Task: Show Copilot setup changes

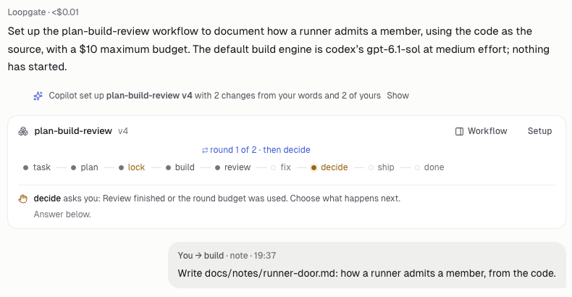Action: point(398,96)
